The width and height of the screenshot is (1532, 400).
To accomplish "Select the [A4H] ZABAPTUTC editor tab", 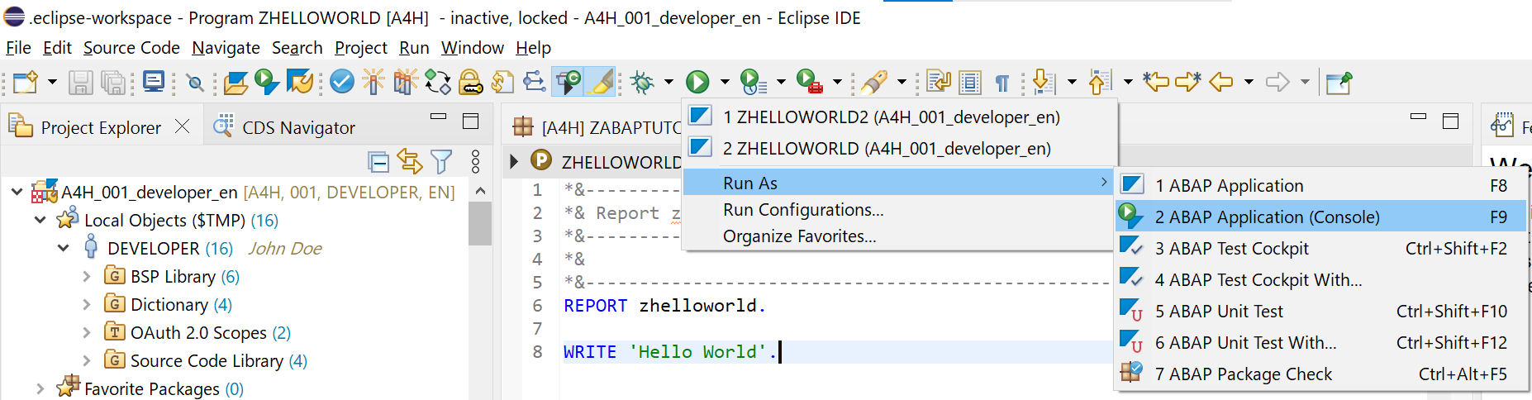I will [x=597, y=127].
